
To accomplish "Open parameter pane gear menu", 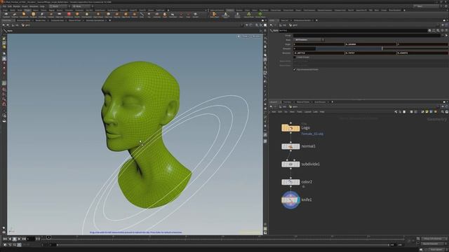I will click(429, 30).
